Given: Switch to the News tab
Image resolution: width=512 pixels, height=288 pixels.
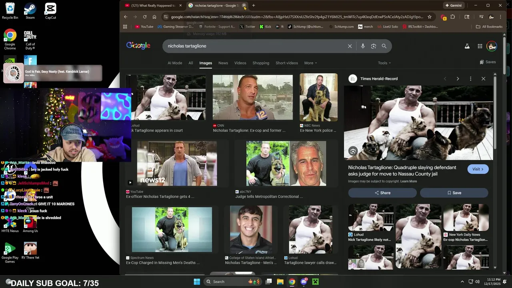Looking at the screenshot, I should point(223,63).
